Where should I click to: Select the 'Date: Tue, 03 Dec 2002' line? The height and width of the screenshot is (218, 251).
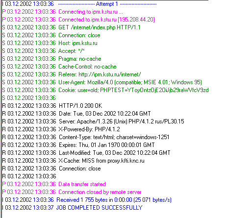pyautogui.click(x=76, y=114)
